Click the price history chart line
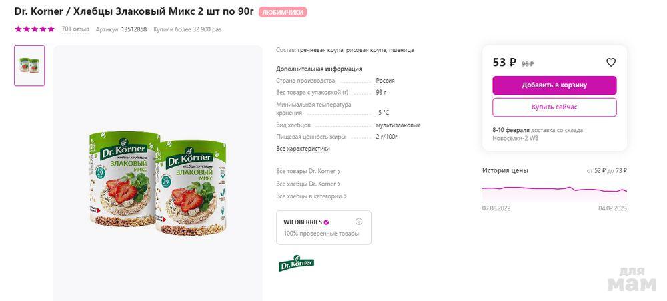Viewport: 667px width, 301px height. coord(554,189)
